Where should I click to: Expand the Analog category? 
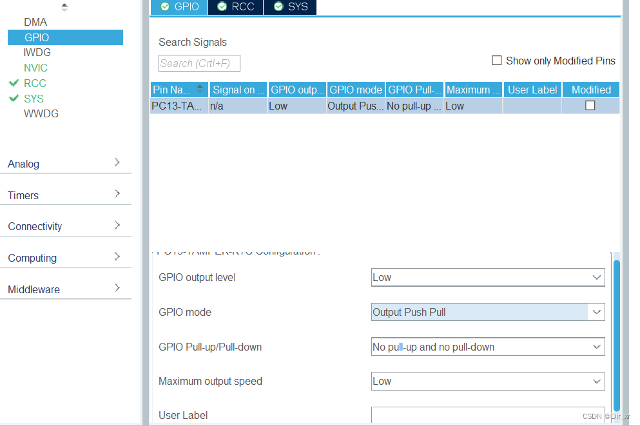click(x=65, y=164)
